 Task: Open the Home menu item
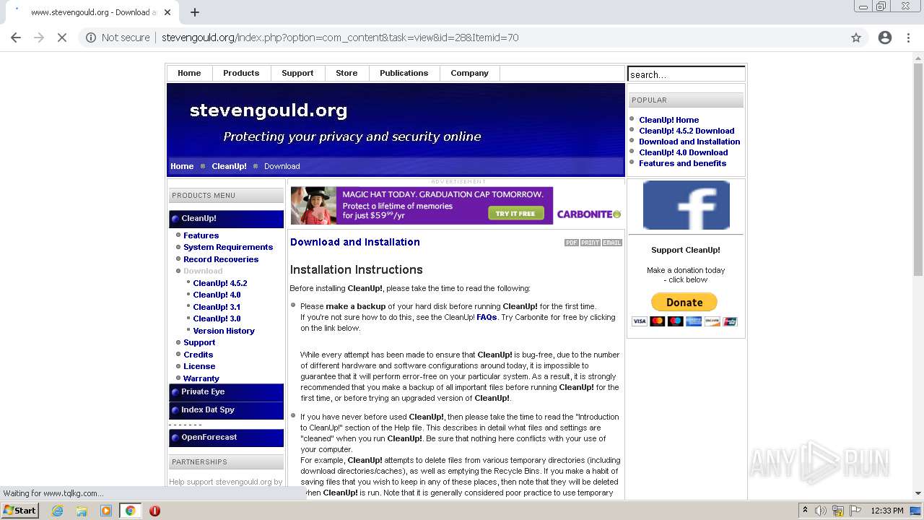189,73
